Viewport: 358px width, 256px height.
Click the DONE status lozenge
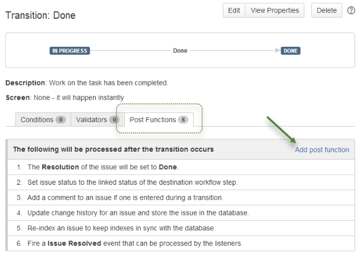(x=291, y=51)
